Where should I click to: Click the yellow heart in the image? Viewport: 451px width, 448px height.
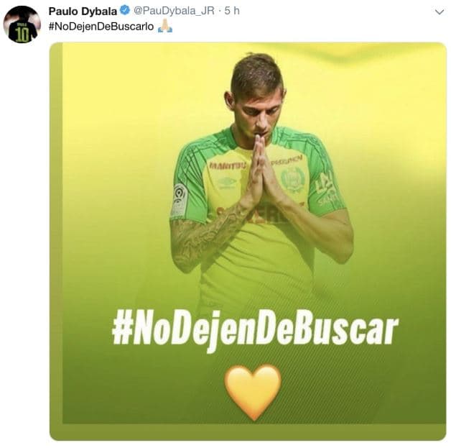(252, 391)
